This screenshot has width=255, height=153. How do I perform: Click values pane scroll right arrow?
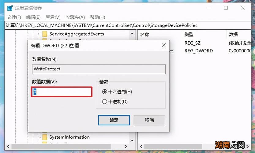[x=248, y=147]
